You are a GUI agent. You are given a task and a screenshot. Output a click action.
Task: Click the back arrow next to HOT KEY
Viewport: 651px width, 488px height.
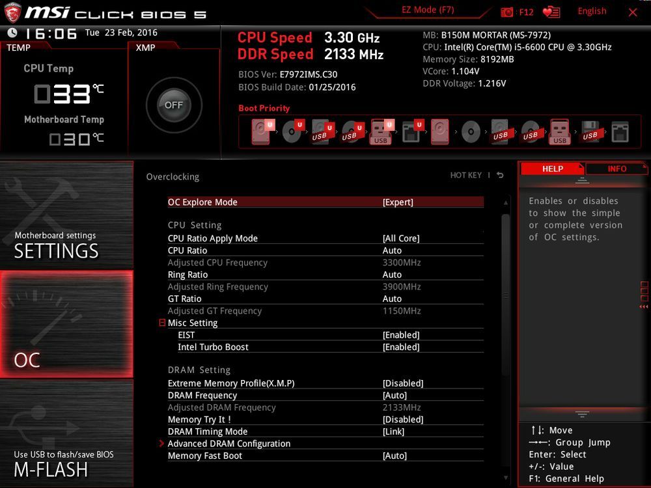pos(500,175)
